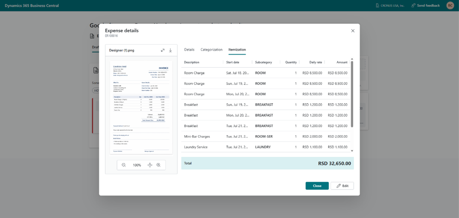Sort by the Amount column header
This screenshot has height=218, width=459.
pos(342,62)
